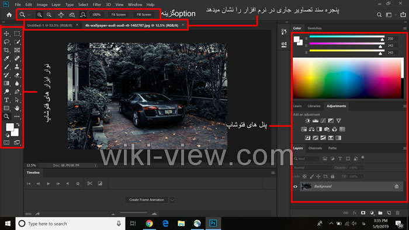Open Create Frame Animation dropdown arrow
The image size is (409, 230).
[x=172, y=200]
